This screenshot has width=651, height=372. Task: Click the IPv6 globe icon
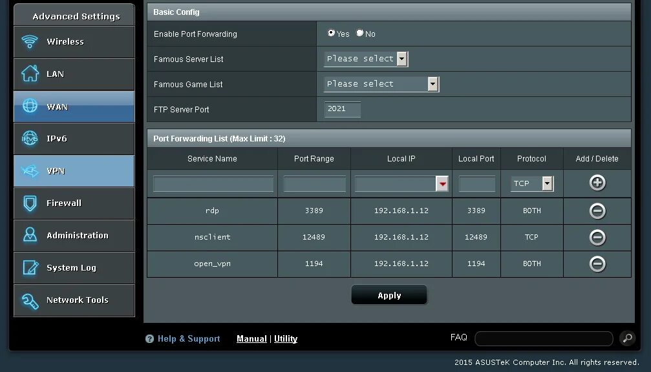click(x=30, y=138)
